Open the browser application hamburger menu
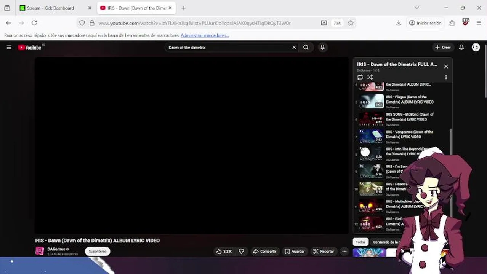Screen dimensions: 487x274 (479, 23)
